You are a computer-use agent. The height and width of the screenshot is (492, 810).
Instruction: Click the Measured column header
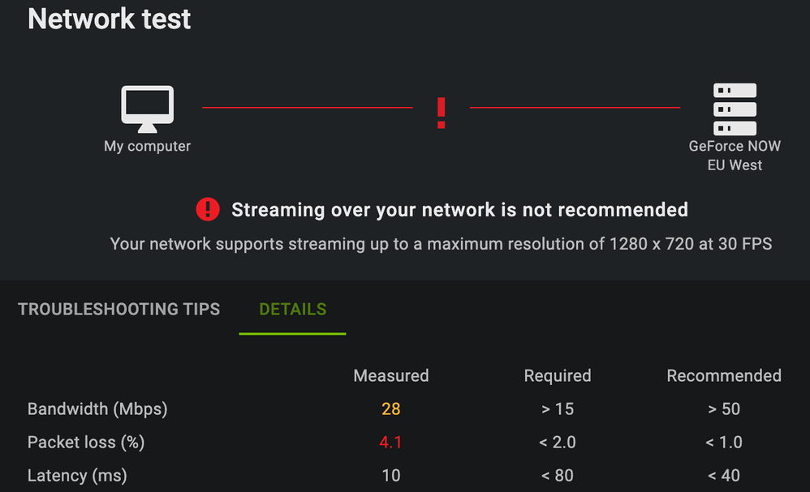point(391,375)
